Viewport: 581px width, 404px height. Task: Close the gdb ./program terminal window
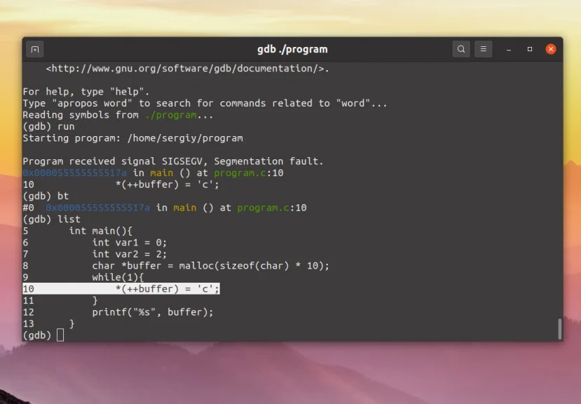[551, 49]
